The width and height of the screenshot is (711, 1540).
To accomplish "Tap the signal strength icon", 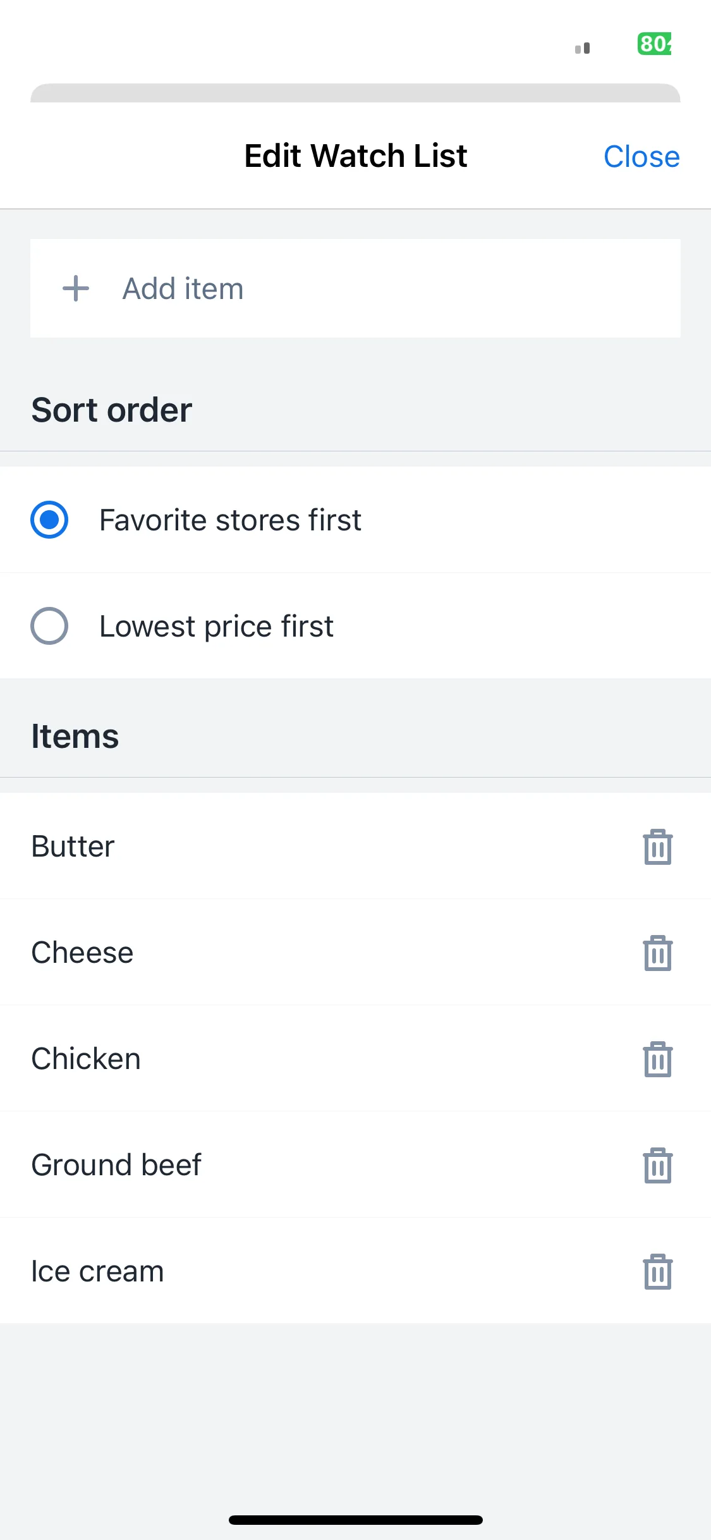I will pos(583,48).
